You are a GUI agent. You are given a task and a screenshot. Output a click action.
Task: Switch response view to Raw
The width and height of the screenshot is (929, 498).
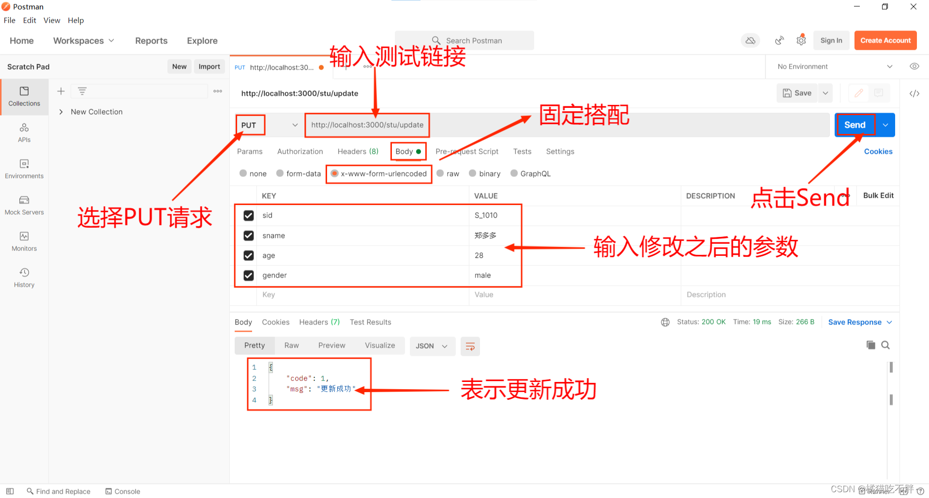point(292,345)
